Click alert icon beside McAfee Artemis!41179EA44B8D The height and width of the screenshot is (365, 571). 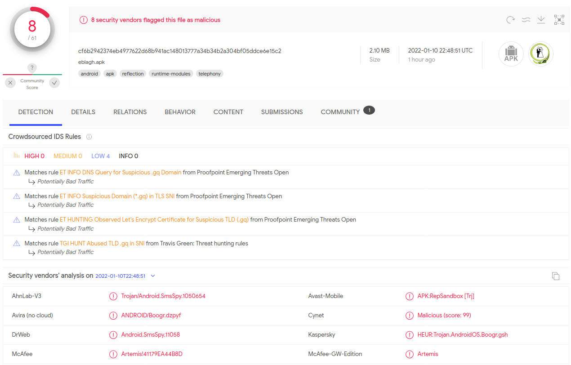(113, 354)
